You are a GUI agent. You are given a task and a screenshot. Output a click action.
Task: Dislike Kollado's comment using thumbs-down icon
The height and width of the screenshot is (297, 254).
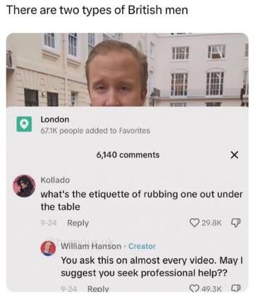point(236,222)
